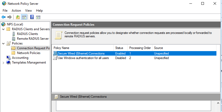Image resolution: width=222 pixels, height=112 pixels.
Task: Toggle the Show/Hide Action Pane icon
Action: (x=38, y=17)
